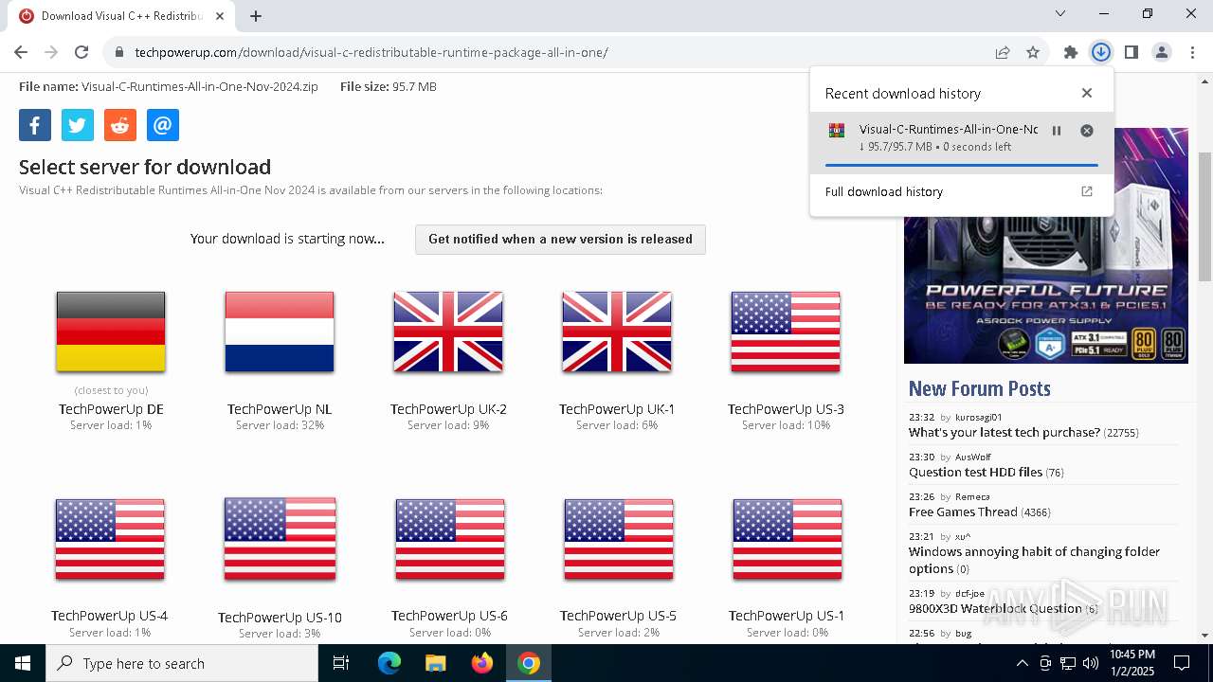Switch to Chrome taskbar icon

pos(529,663)
